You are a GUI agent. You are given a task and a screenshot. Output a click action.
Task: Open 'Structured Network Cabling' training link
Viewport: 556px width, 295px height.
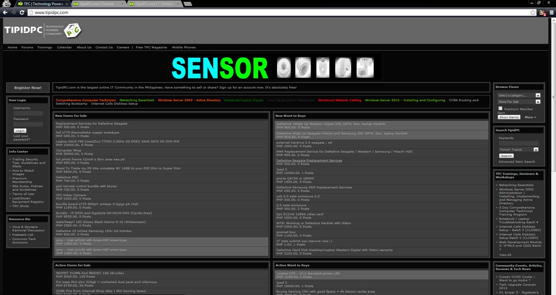[339, 100]
